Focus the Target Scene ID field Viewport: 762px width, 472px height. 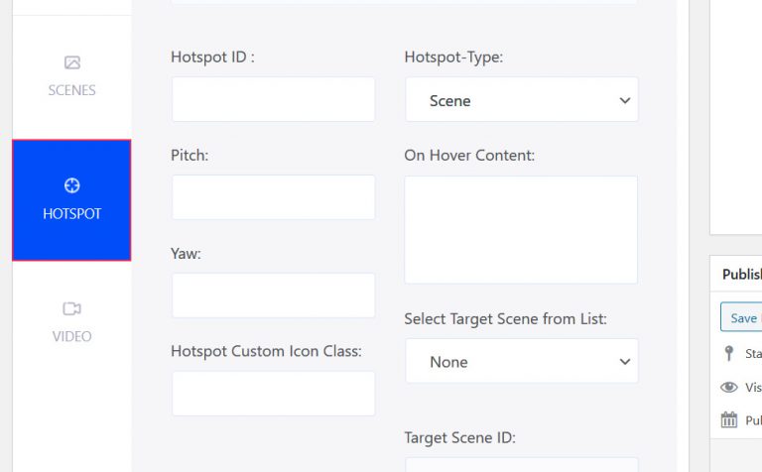click(x=521, y=464)
